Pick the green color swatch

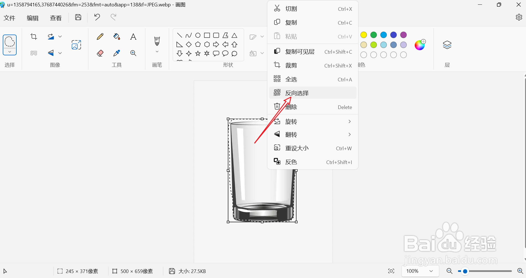pos(374,35)
